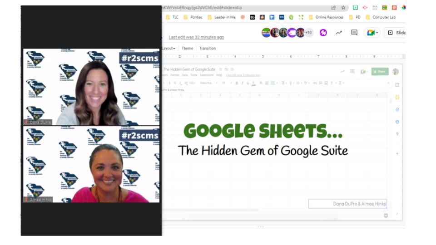Click the Help menu in embedded Sheets image

[219, 75]
